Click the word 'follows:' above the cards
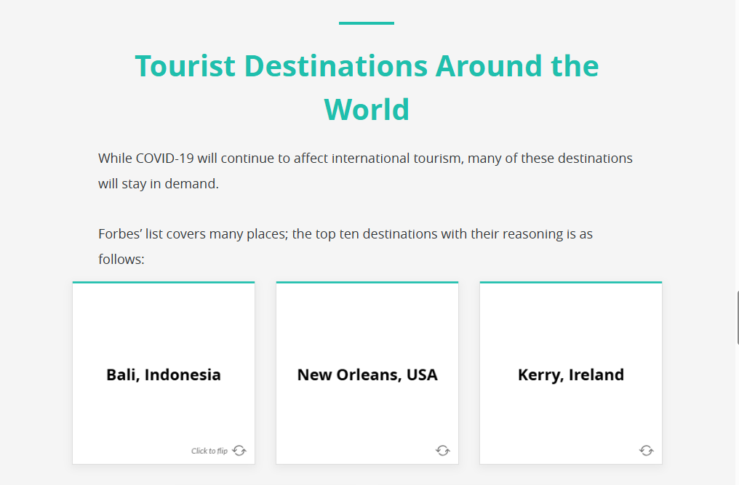739x485 pixels. (x=121, y=260)
